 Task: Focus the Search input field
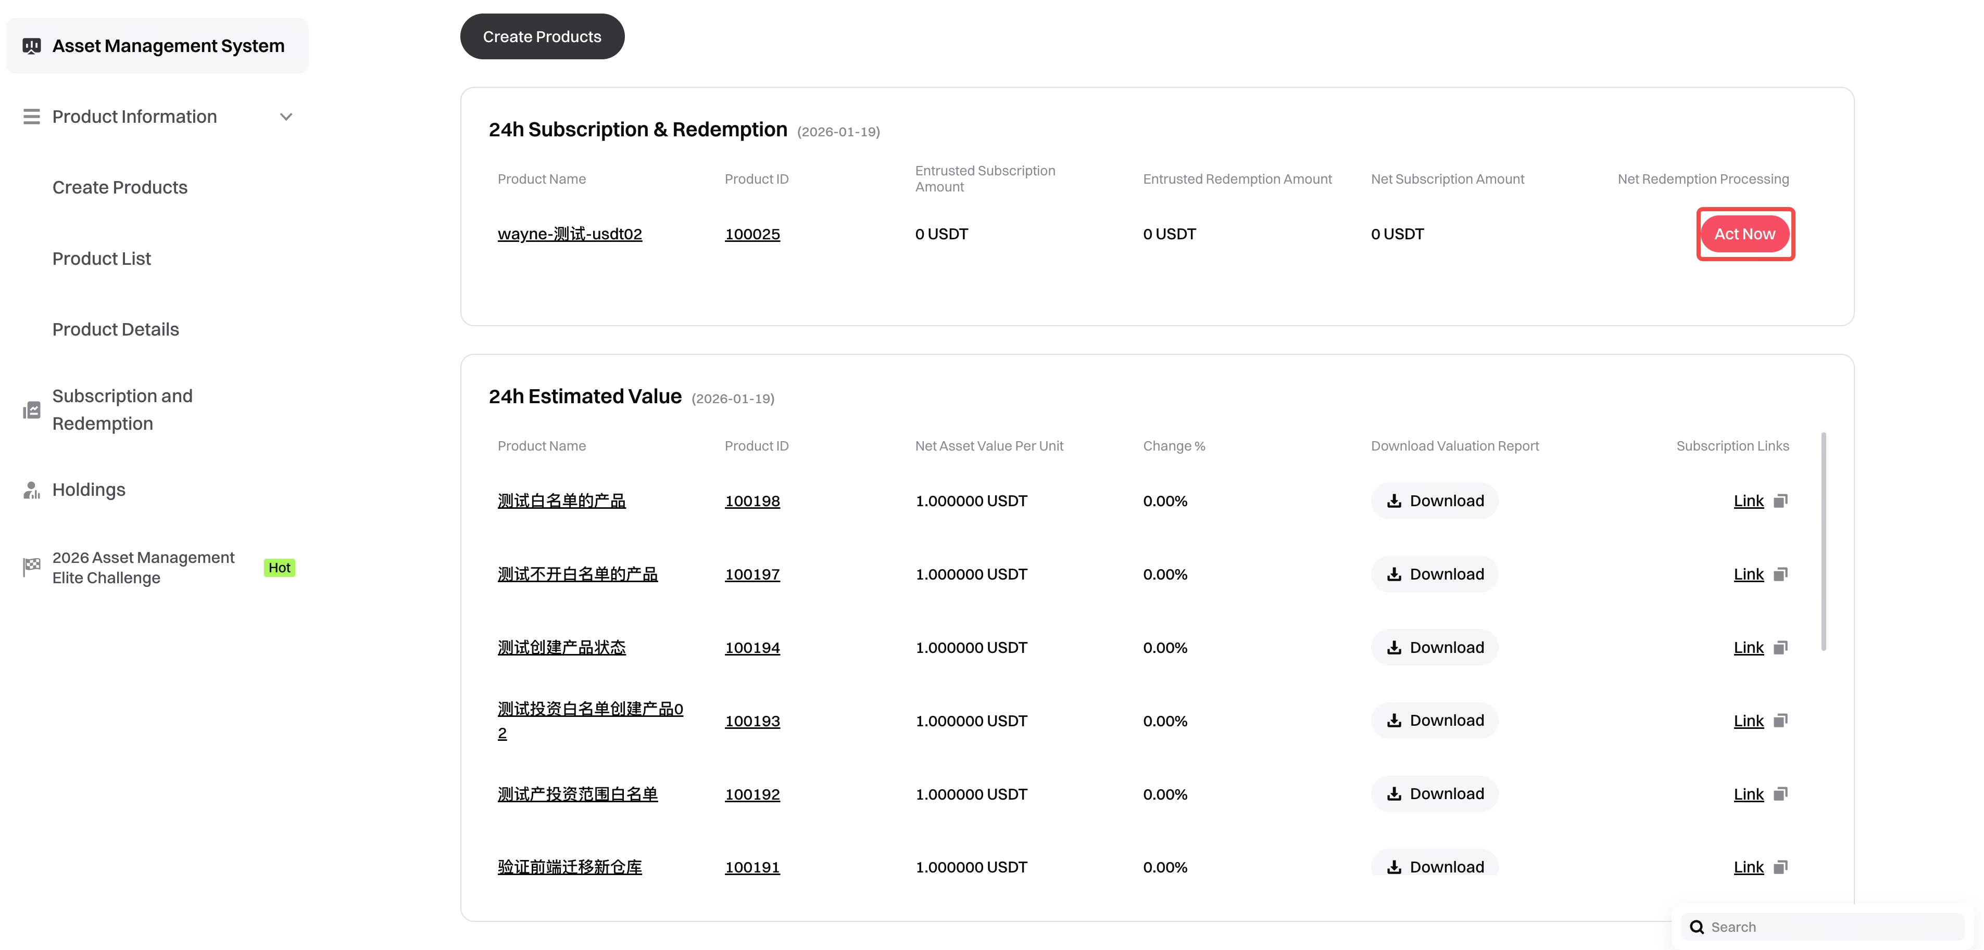[x=1833, y=927]
